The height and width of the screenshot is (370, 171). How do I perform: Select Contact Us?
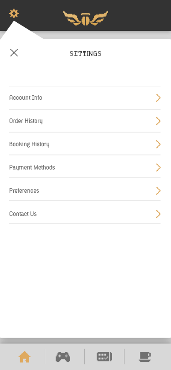point(85,214)
